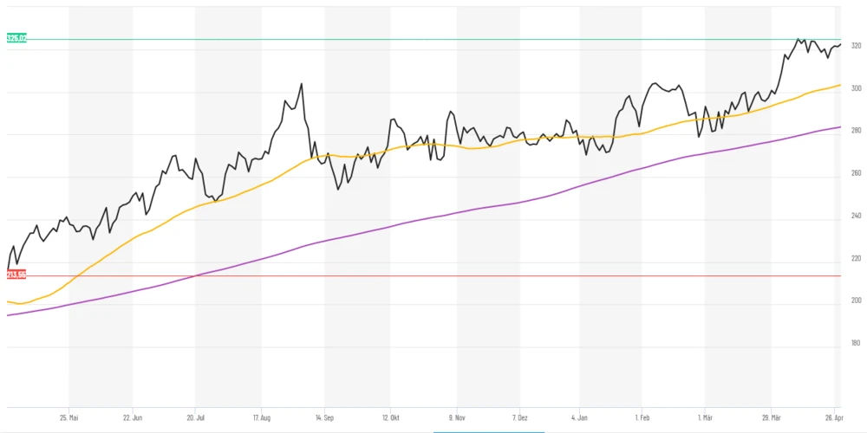Image resolution: width=867 pixels, height=433 pixels.
Task: Click the green horizontal high line
Action: pos(433,39)
